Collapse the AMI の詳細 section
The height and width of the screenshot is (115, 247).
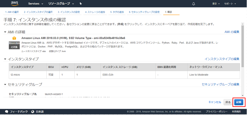(5, 32)
